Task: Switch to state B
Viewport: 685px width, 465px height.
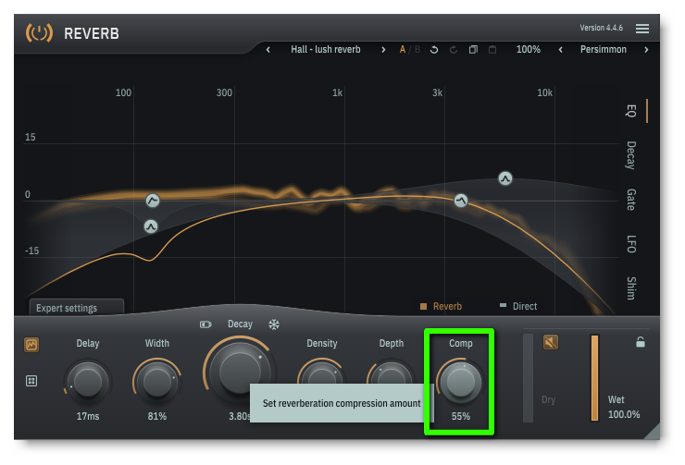Action: pos(417,50)
